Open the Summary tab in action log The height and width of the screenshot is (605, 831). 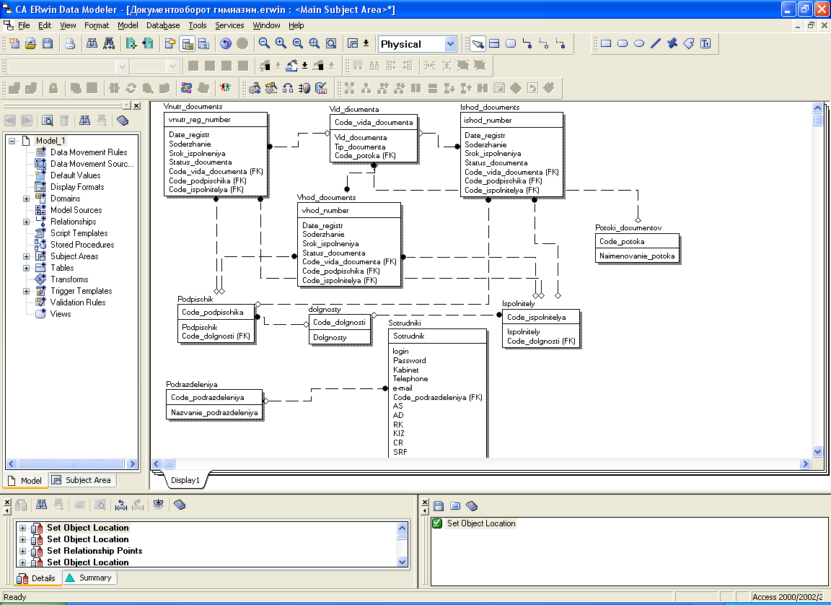(89, 578)
